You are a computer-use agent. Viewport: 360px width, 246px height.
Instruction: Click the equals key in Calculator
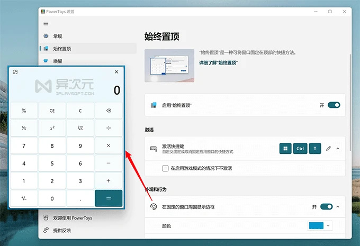(109, 198)
